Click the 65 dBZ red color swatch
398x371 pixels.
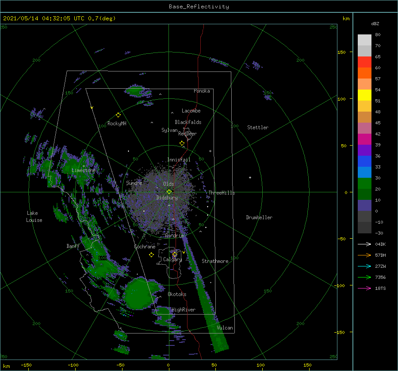coord(364,62)
